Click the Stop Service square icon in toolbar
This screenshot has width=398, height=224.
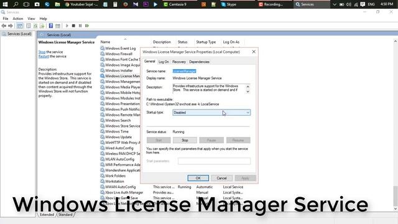click(x=73, y=26)
